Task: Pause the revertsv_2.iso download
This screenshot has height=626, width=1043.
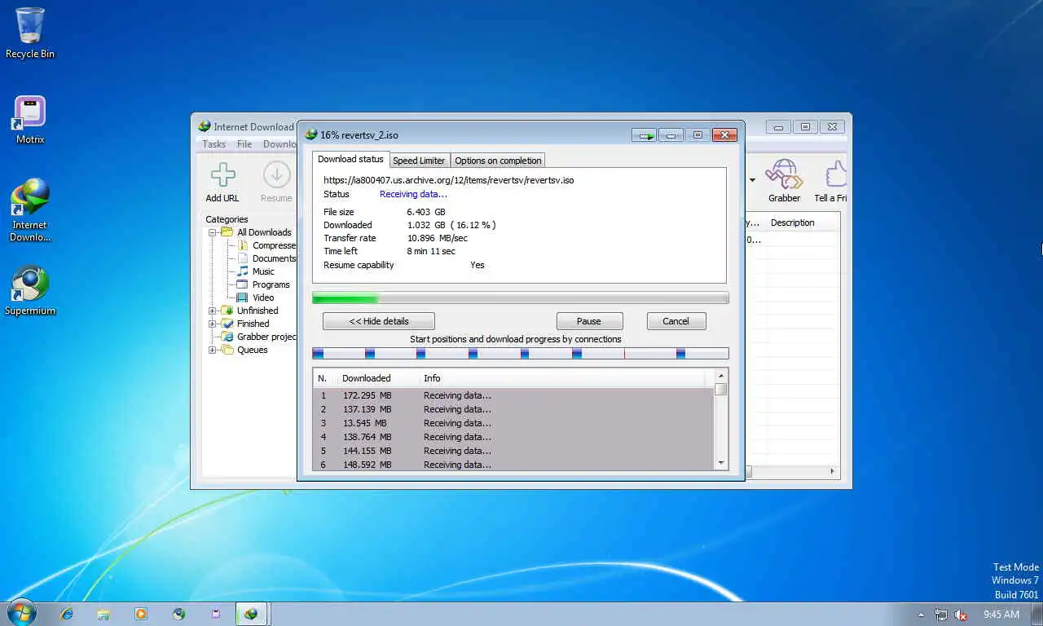Action: coord(589,321)
